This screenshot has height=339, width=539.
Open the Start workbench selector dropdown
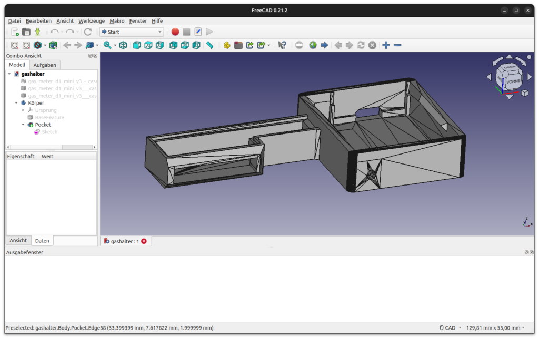coord(159,32)
